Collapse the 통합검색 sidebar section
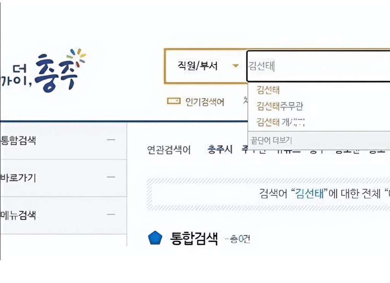This screenshot has width=390, height=283. tap(111, 140)
